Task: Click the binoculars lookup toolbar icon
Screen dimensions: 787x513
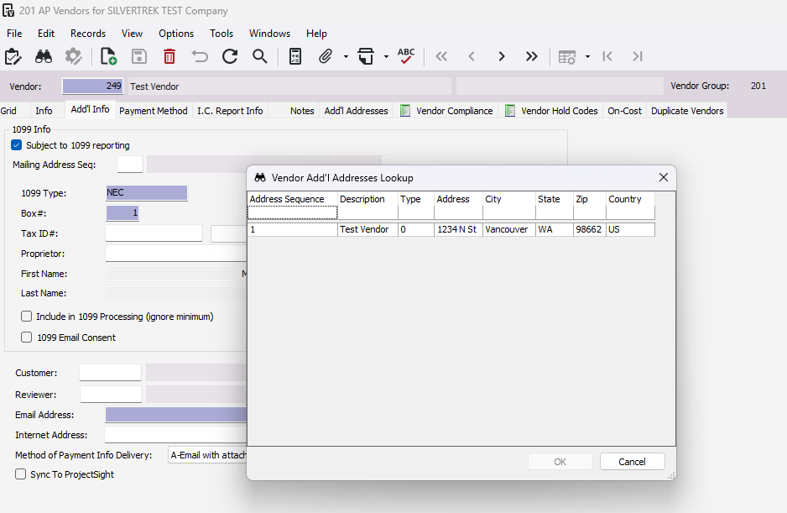Action: [44, 56]
